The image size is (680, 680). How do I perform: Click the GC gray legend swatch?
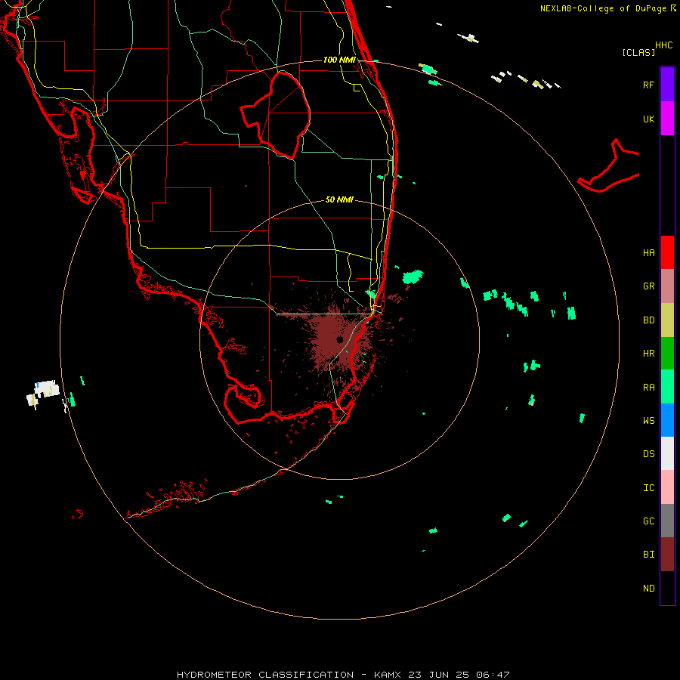[x=667, y=521]
